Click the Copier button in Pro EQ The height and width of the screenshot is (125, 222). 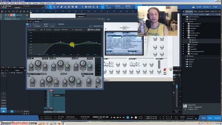[46, 26]
